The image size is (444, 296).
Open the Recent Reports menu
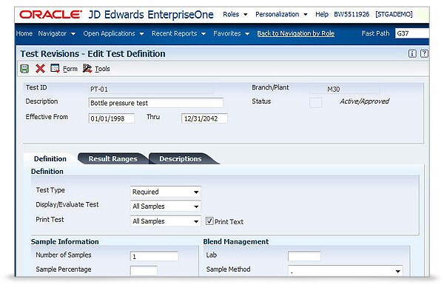(x=178, y=33)
